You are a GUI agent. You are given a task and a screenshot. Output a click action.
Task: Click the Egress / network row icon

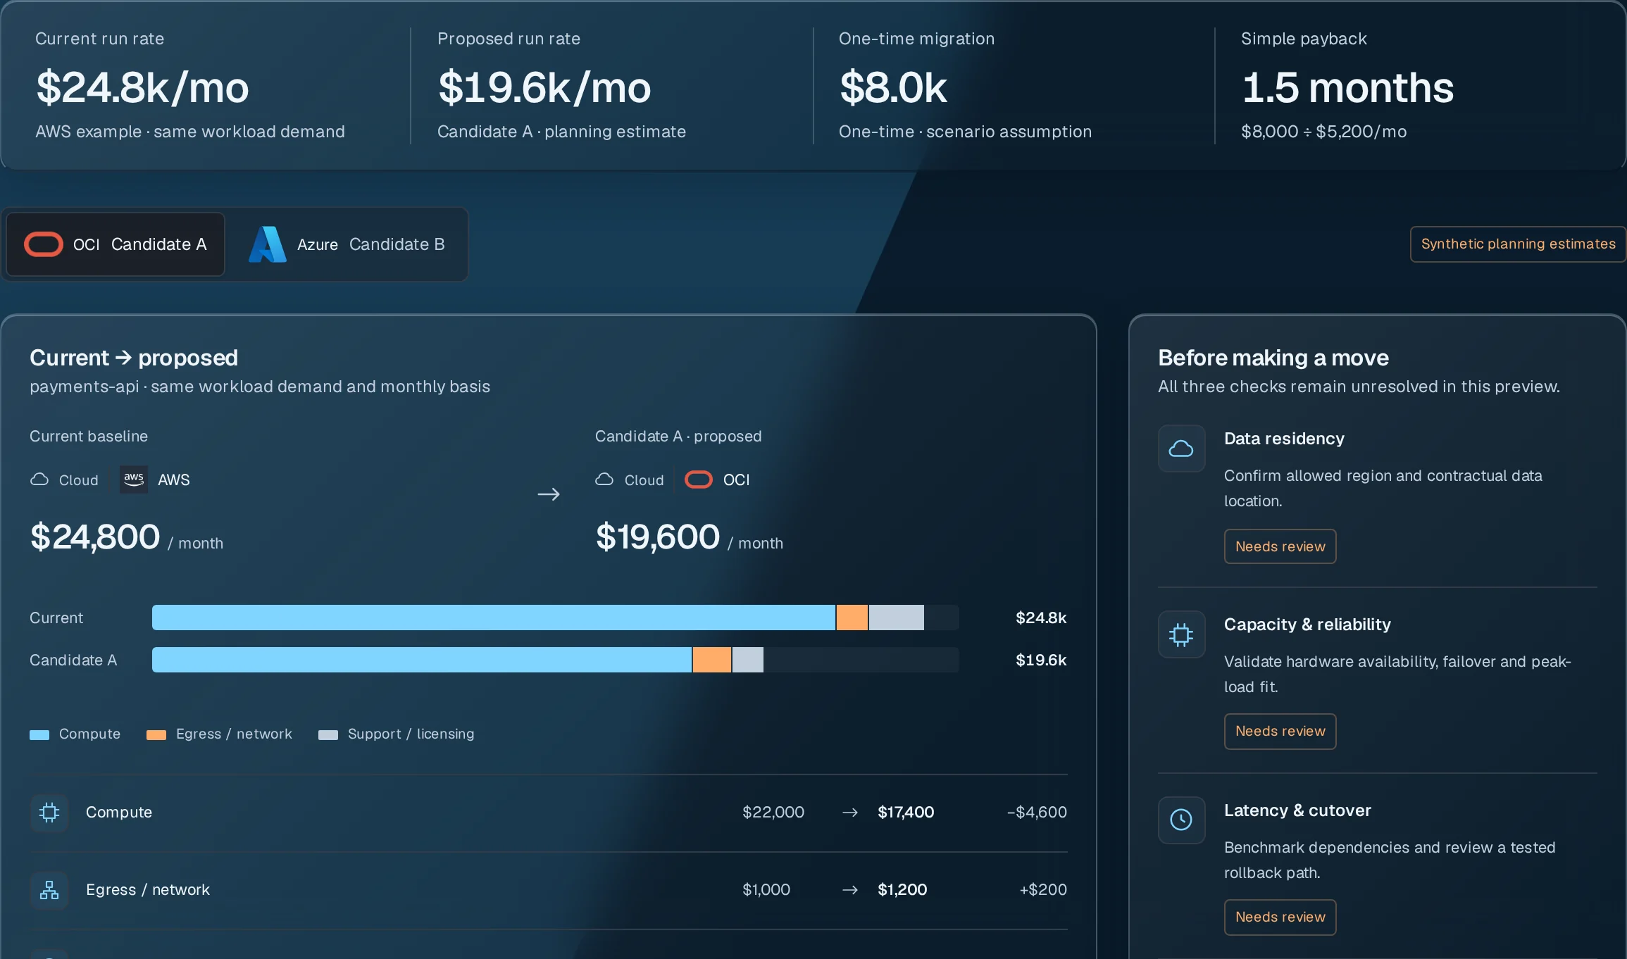[x=49, y=890]
